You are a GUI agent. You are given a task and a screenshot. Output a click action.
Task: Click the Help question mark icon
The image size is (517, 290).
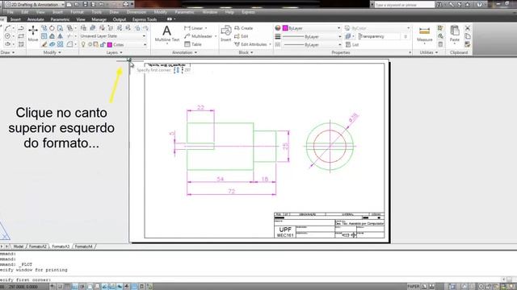479,4
